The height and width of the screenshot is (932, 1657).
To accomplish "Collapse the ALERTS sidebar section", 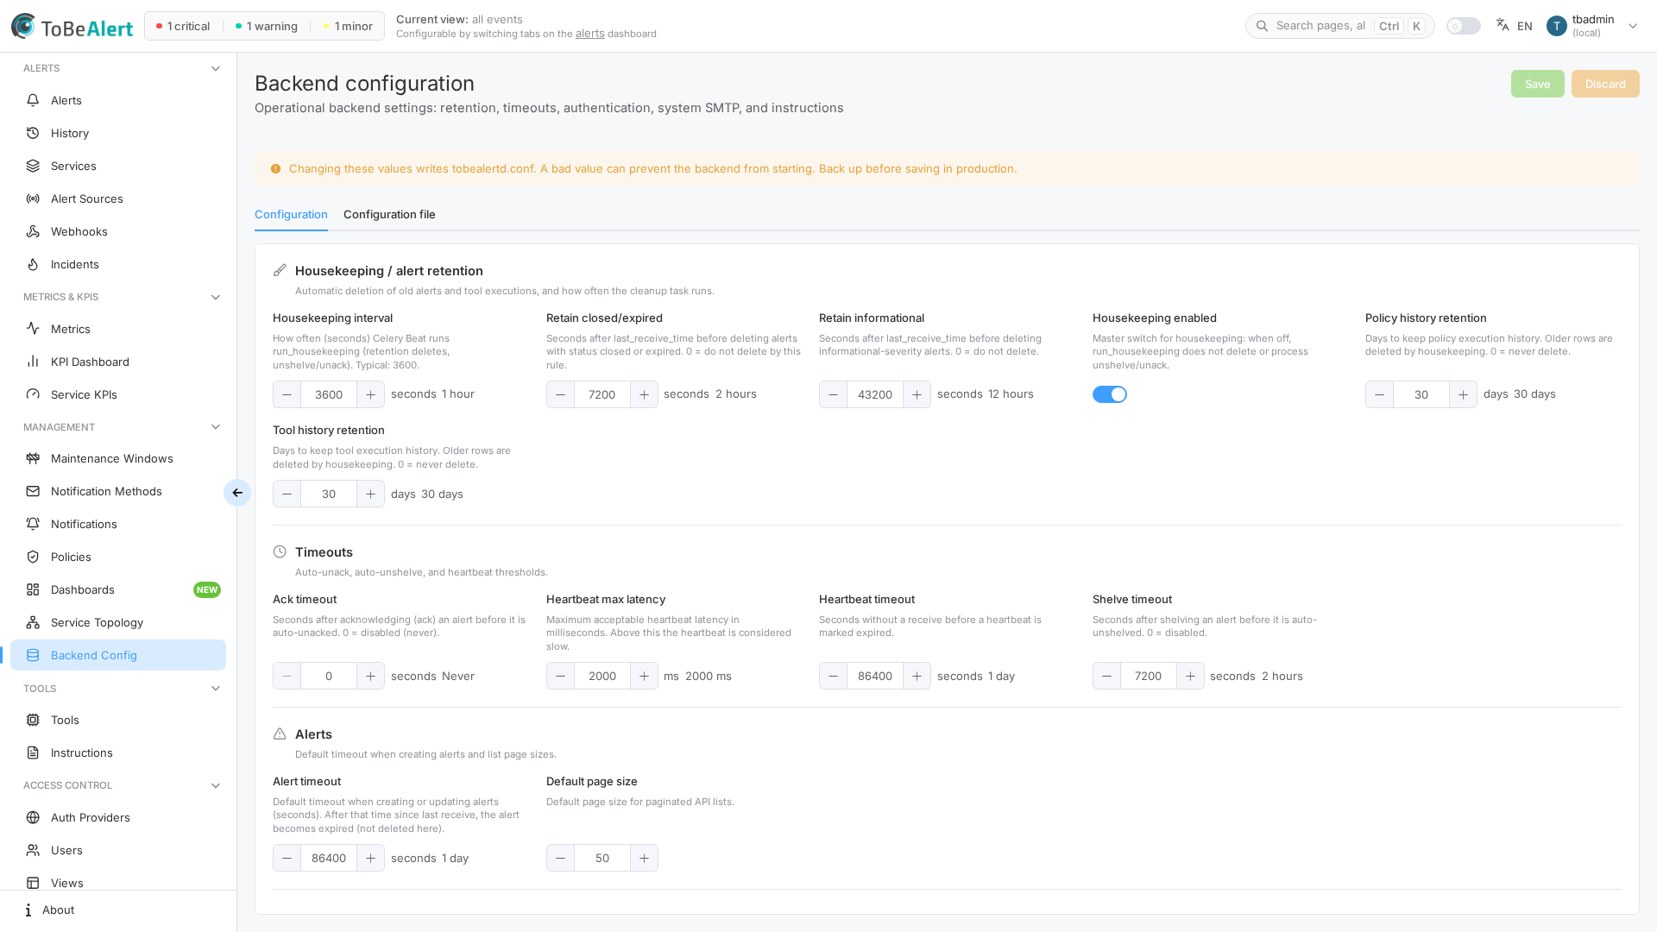I will [x=216, y=68].
